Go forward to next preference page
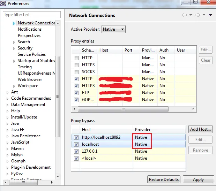The height and width of the screenshot is (191, 216). 198,15
